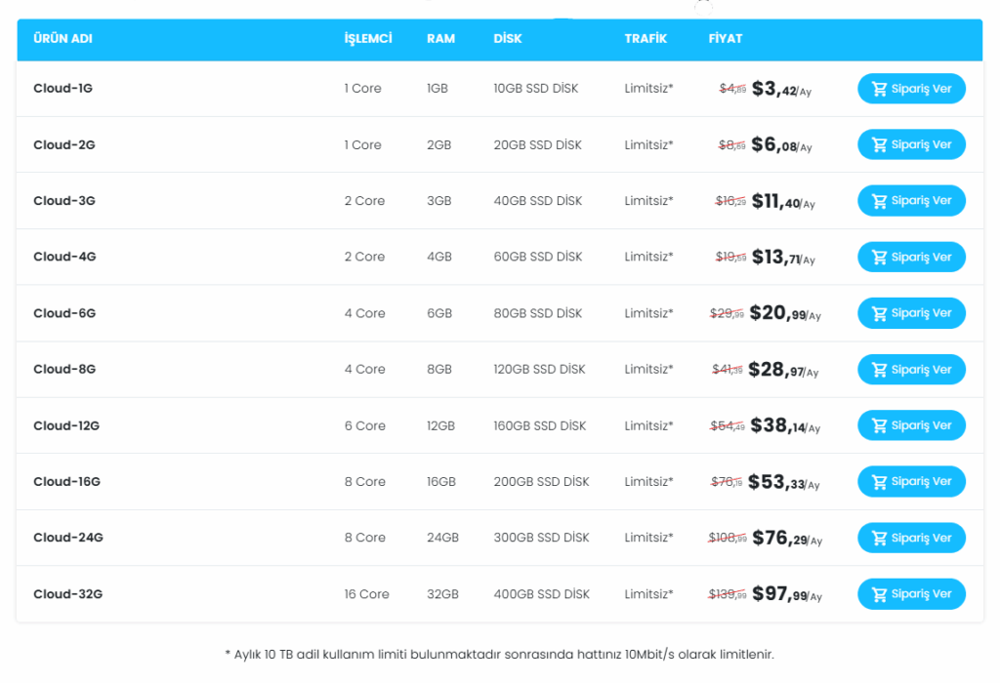Click the cart icon in Cloud-3G row
The image size is (1000, 683).
click(x=879, y=201)
